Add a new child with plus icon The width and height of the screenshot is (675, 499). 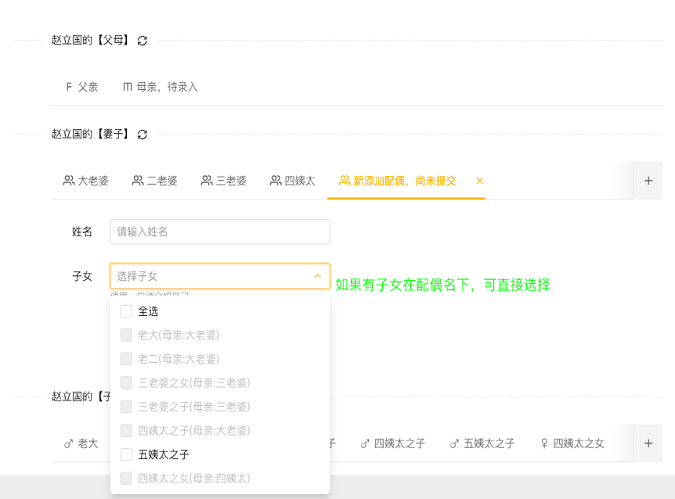648,443
